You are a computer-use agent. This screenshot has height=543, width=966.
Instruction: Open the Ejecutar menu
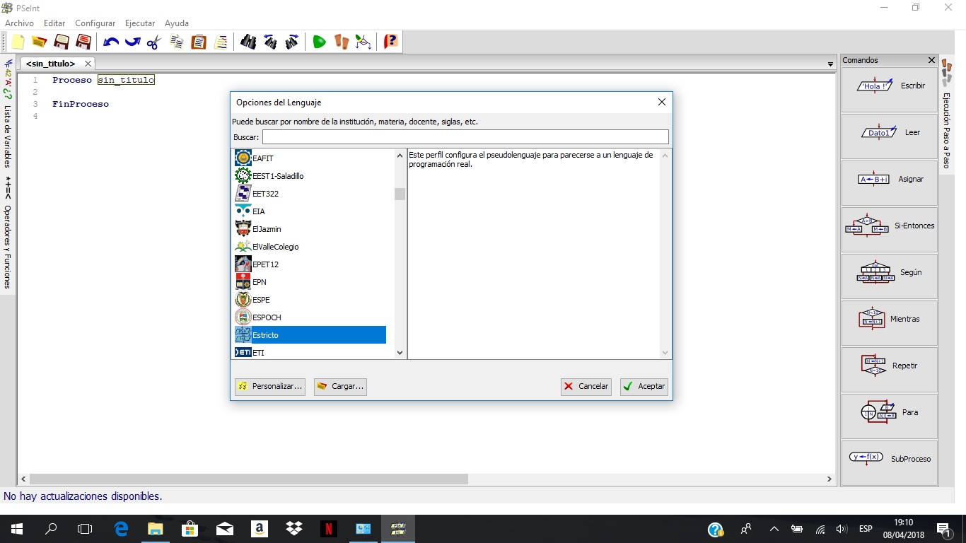pos(140,23)
